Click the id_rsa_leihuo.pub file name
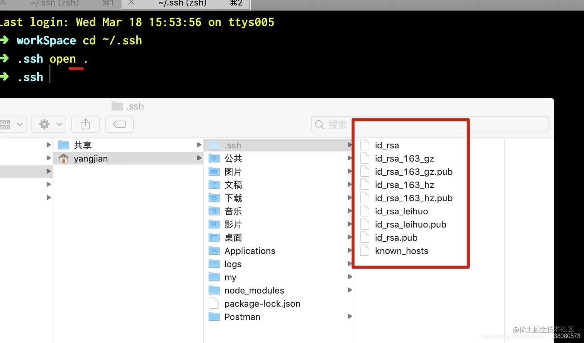Screen dimensions: 584x343 [411, 225]
